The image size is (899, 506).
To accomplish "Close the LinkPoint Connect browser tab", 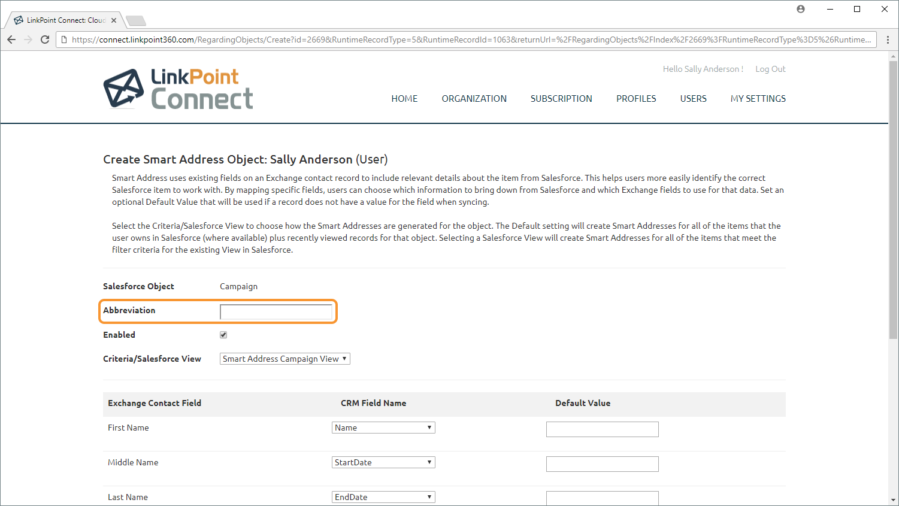I will [x=114, y=20].
